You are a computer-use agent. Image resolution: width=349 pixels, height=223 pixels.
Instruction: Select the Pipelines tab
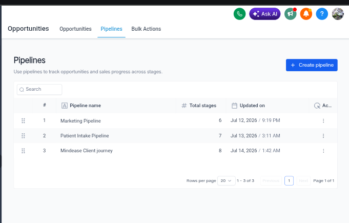pyautogui.click(x=111, y=29)
